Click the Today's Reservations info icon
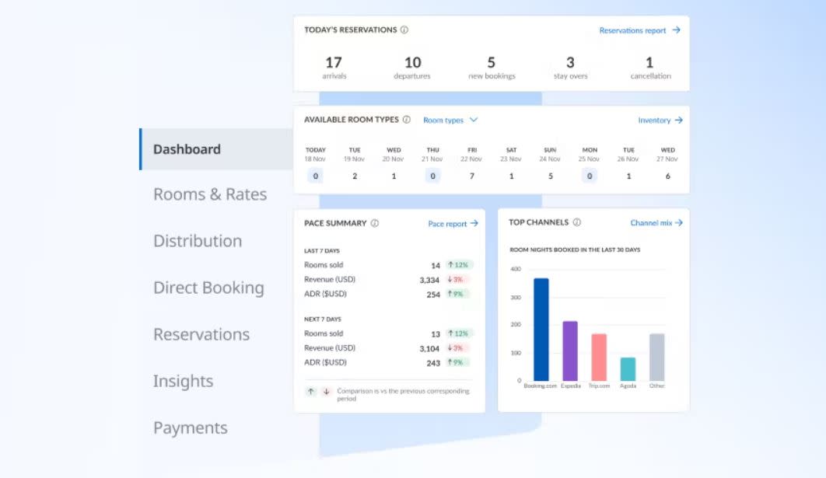The height and width of the screenshot is (478, 826). click(x=404, y=30)
